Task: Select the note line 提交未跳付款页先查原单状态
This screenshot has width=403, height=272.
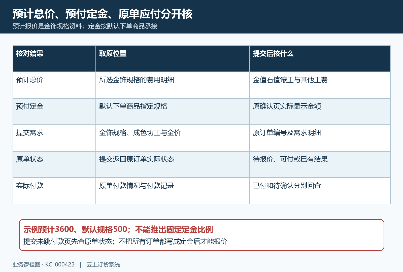Action: (68, 242)
